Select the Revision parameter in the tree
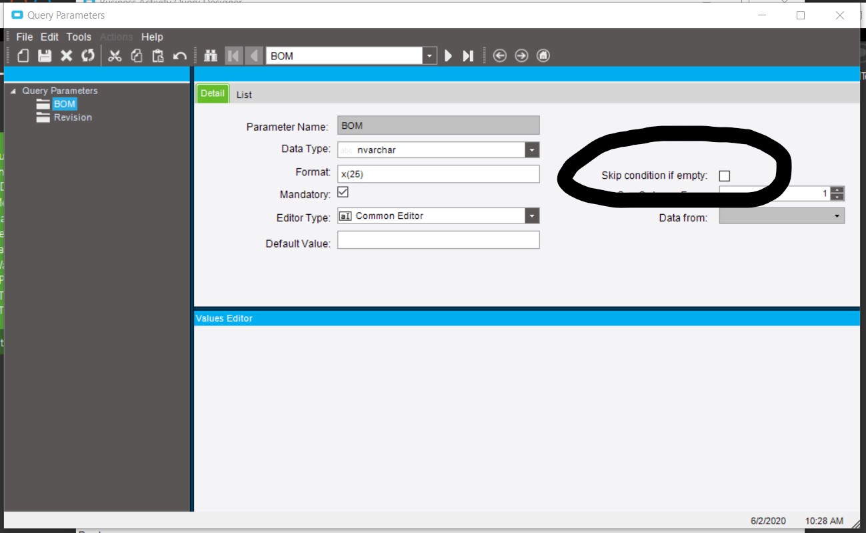This screenshot has height=533, width=866. tap(73, 117)
